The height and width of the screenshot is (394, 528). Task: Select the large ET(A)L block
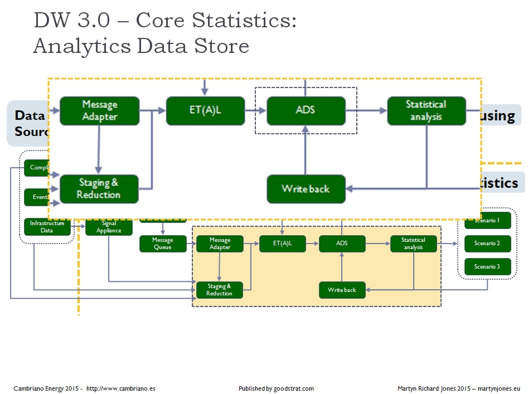205,110
